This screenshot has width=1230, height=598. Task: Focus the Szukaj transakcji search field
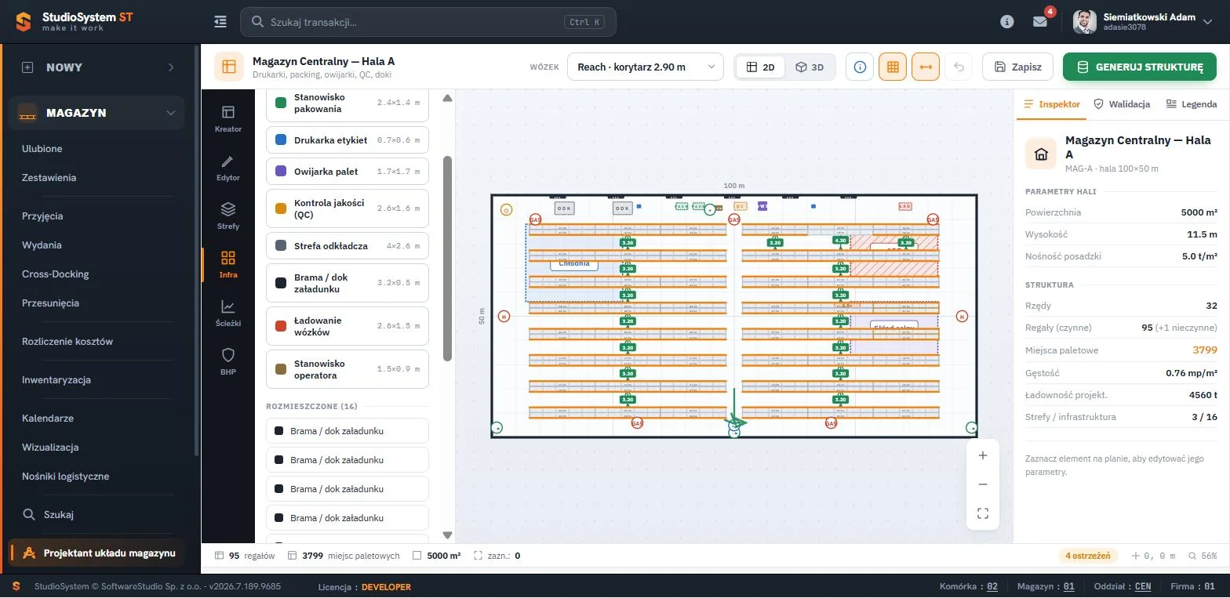[x=428, y=22]
